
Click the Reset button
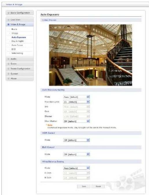(98, 186)
